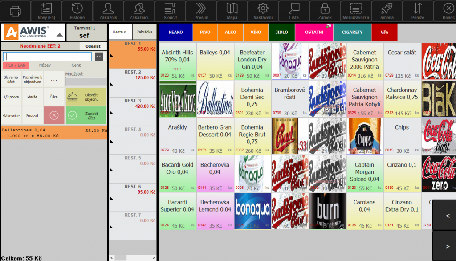456x261 pixels.
Task: Open the Mapa table map icon
Action: pos(232,11)
